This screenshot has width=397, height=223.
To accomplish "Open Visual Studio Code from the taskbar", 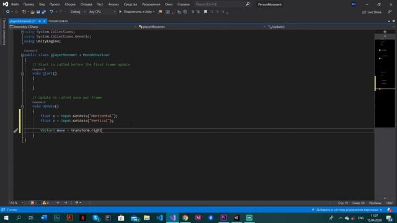I will 159,217.
